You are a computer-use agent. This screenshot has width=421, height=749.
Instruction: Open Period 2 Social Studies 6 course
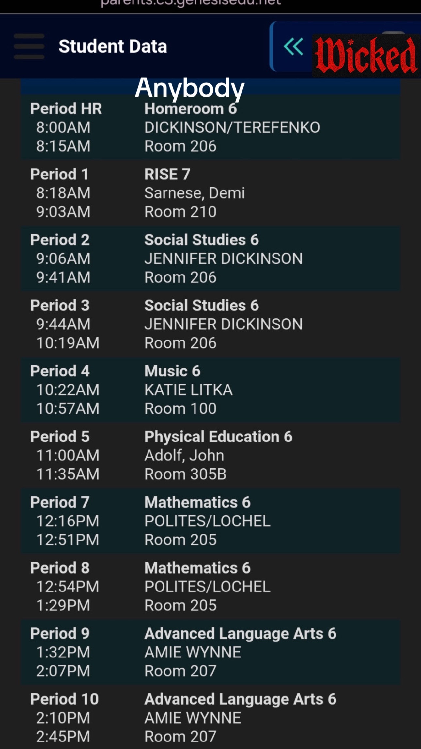pos(201,240)
